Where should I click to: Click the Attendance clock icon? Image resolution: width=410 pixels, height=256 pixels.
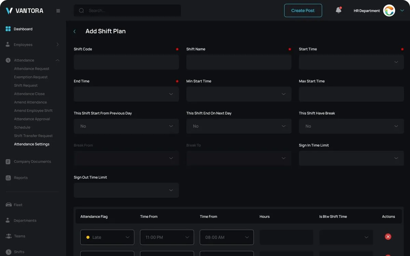[8, 60]
